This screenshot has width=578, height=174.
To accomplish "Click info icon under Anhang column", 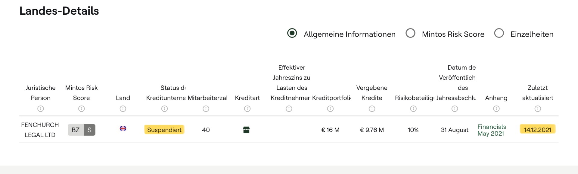I will coord(496,109).
